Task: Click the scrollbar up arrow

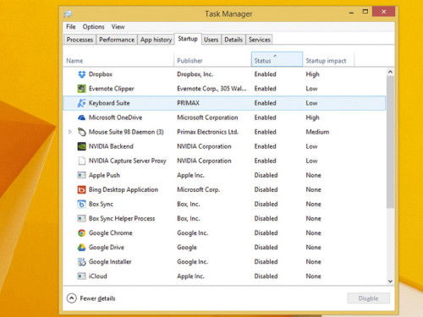Action: [x=390, y=72]
